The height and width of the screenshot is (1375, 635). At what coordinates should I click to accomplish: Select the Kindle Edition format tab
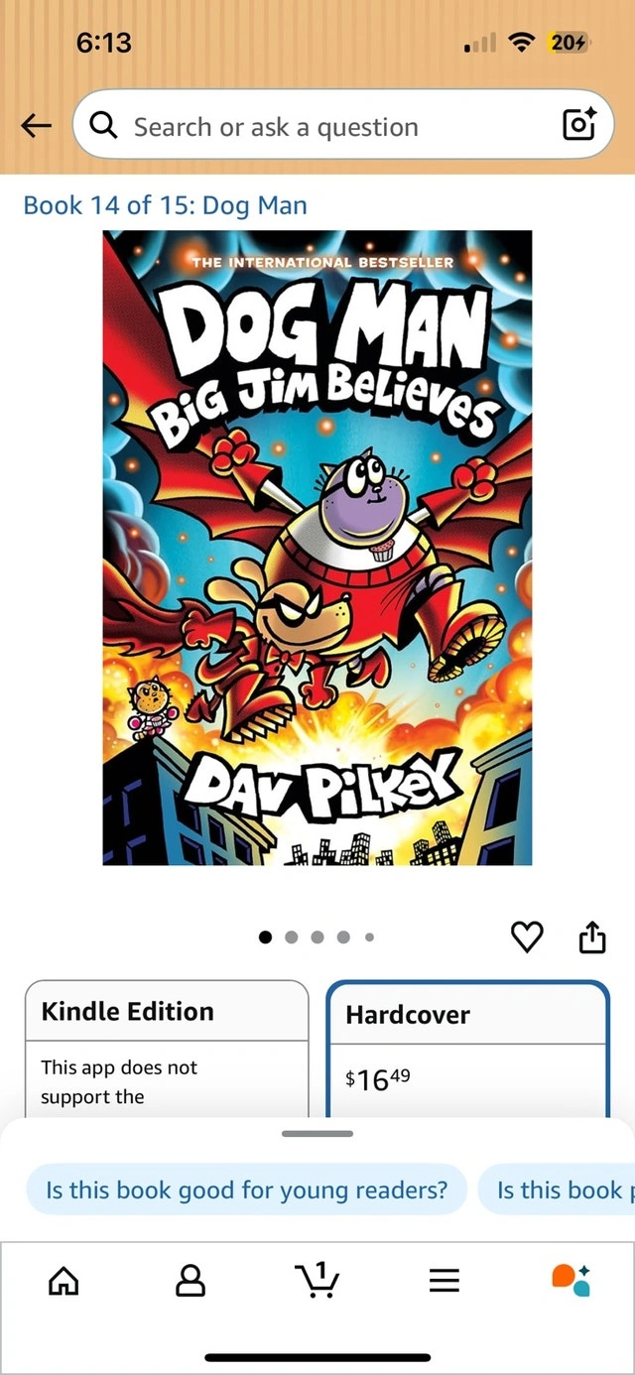coord(167,1050)
